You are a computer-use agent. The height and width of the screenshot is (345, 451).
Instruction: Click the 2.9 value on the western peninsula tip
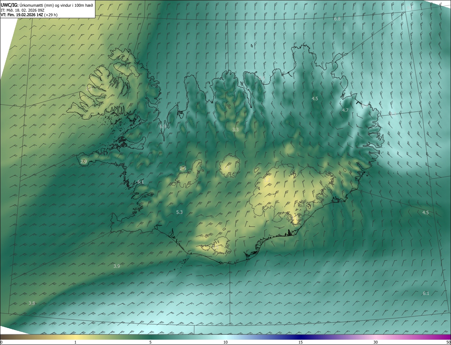[x=84, y=162]
